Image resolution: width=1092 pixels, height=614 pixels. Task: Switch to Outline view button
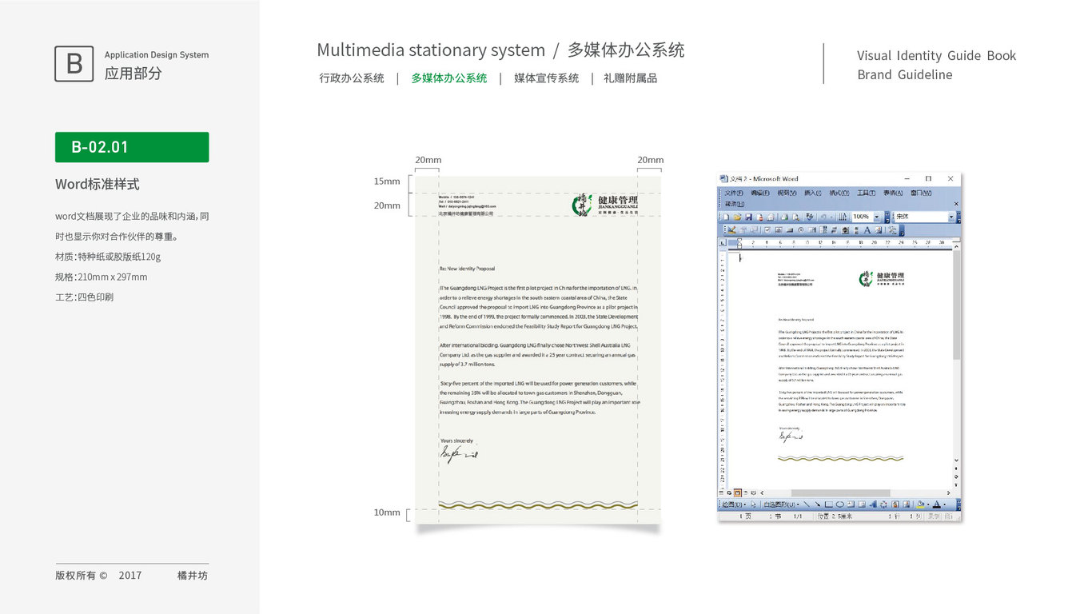746,493
